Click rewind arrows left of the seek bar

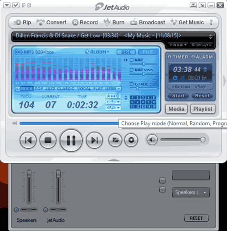[15, 124]
